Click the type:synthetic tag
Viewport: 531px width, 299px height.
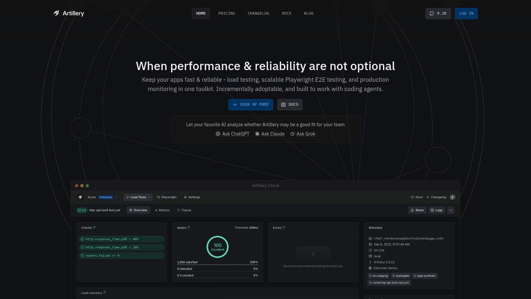pos(425,276)
